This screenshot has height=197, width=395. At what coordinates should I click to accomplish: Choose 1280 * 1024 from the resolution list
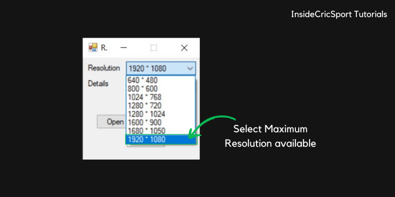[x=146, y=114]
